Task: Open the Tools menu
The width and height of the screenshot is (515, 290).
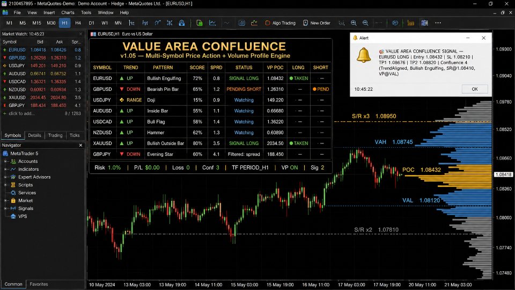Action: coord(86,12)
